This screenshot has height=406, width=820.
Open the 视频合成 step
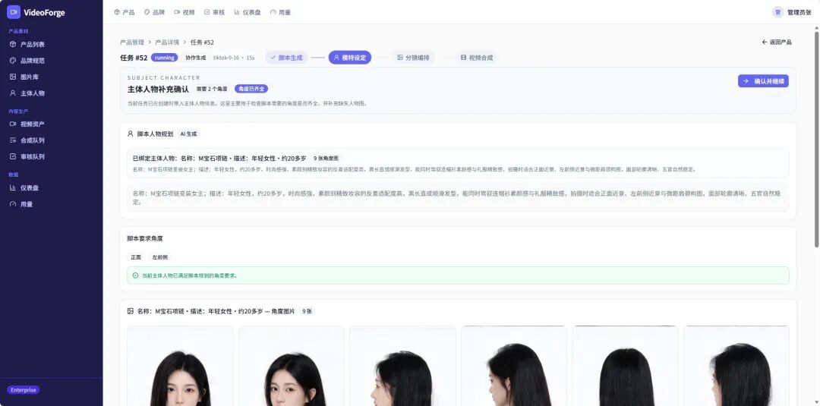(x=476, y=58)
